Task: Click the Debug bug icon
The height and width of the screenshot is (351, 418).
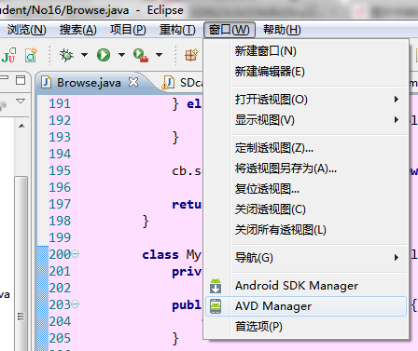Action: 66,55
